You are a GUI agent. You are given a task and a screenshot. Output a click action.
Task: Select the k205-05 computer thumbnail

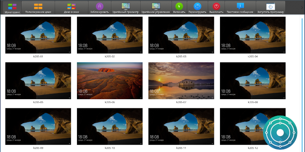(38, 81)
